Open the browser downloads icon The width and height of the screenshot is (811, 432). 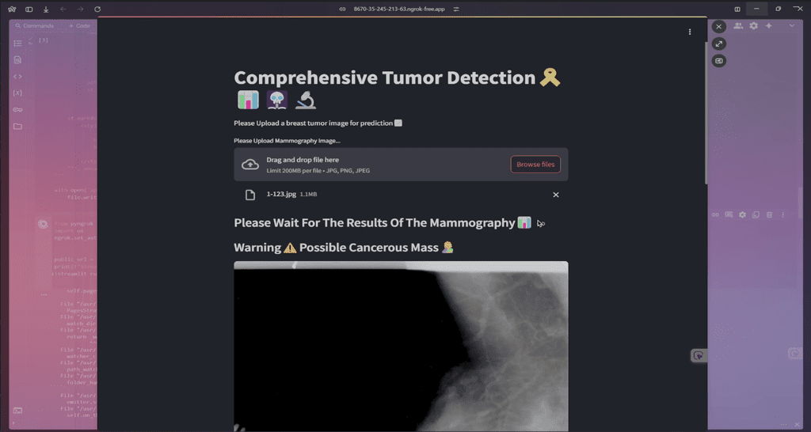46,9
